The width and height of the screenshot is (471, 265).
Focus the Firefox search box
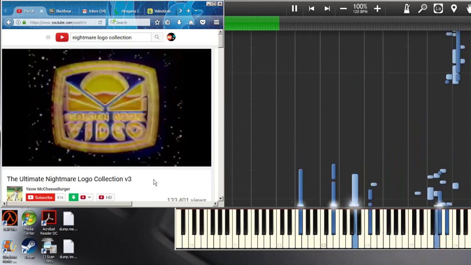130,22
